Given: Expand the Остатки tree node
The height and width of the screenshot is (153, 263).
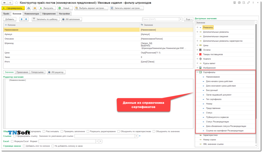Looking at the screenshot, I should [x=197, y=50].
